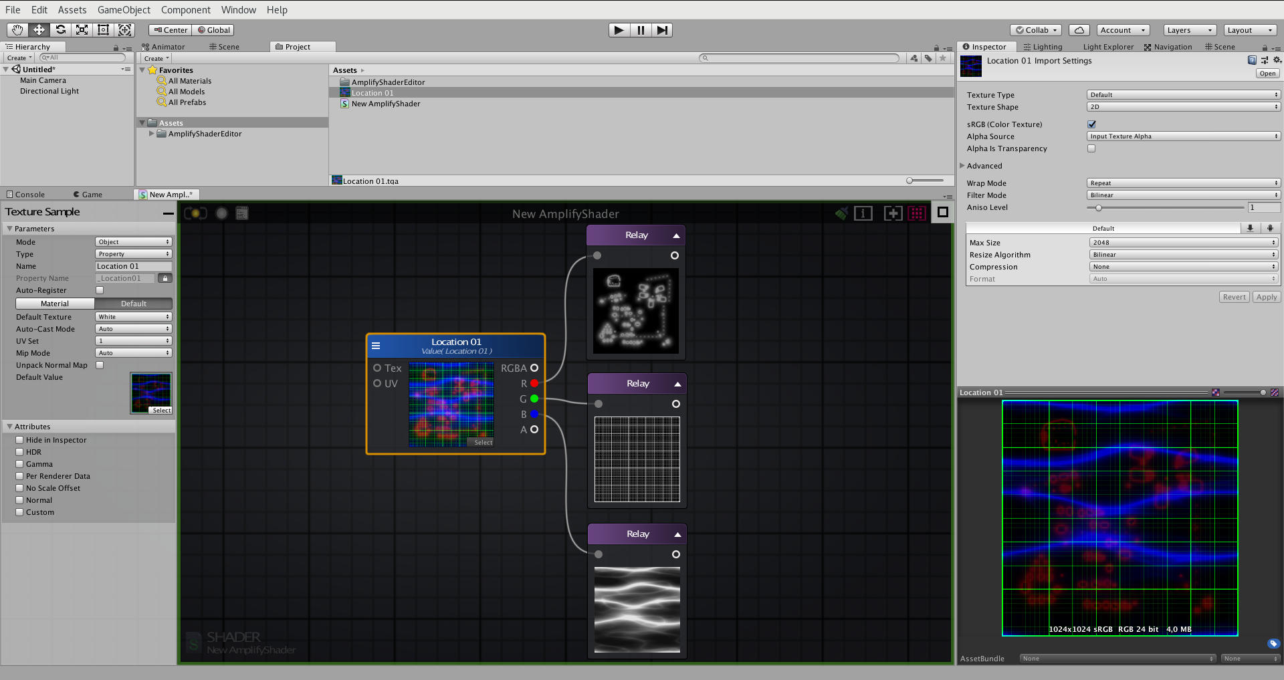This screenshot has width=1284, height=680.
Task: Open the inspector preset sliders icon
Action: point(1265,60)
